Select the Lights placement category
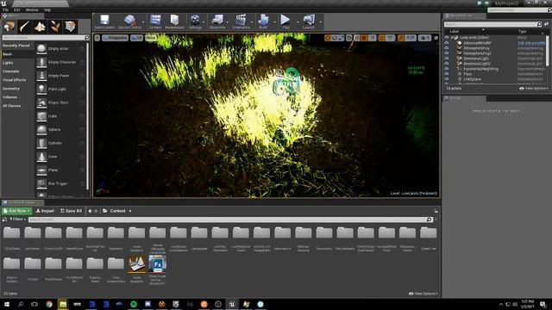 click(x=8, y=63)
